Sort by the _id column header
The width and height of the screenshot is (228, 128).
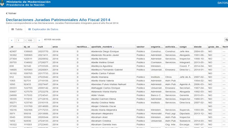pyautogui.click(x=16, y=47)
